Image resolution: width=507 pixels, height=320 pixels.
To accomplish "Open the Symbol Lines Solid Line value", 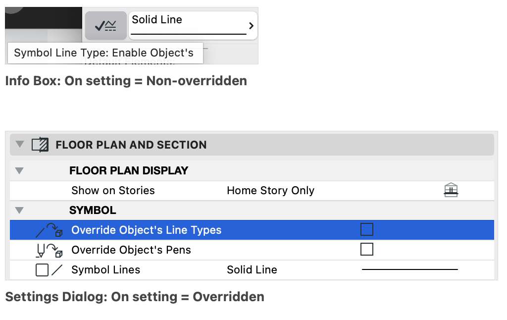I will [x=252, y=269].
